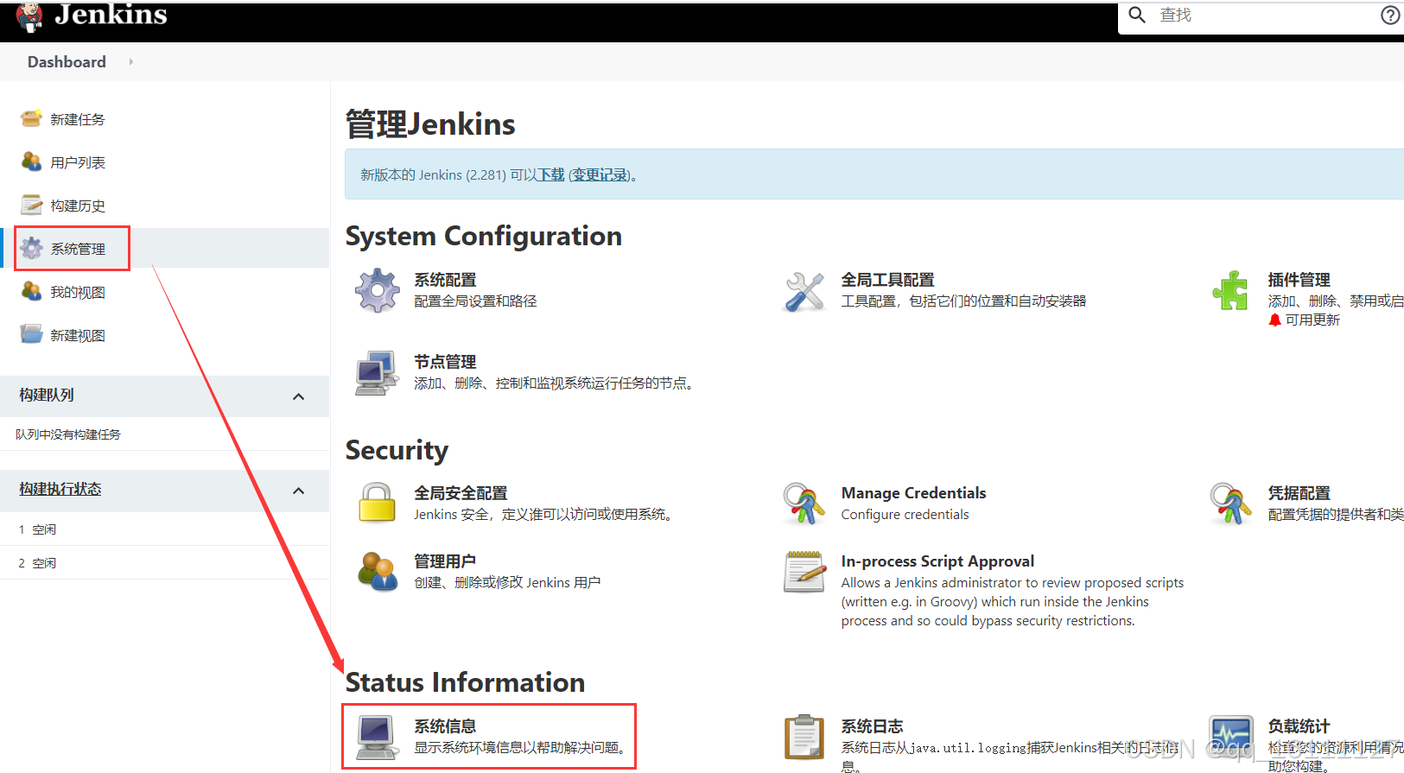This screenshot has width=1404, height=773.
Task: Click the 插件管理 puzzle-piece icon
Action: point(1230,290)
